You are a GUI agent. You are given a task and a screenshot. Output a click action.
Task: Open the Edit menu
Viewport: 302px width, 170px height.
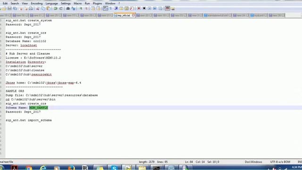5,3
